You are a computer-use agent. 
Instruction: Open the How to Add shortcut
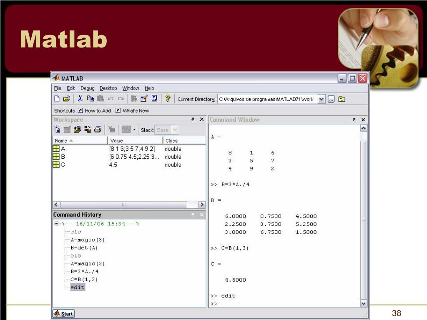pyautogui.click(x=95, y=110)
